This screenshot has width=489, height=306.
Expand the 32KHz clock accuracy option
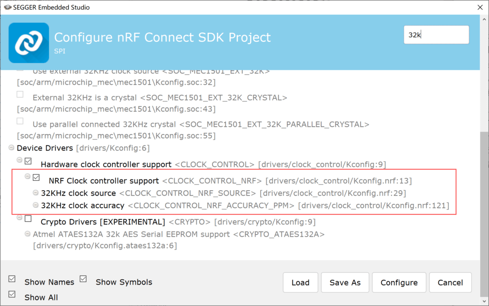tap(36, 205)
